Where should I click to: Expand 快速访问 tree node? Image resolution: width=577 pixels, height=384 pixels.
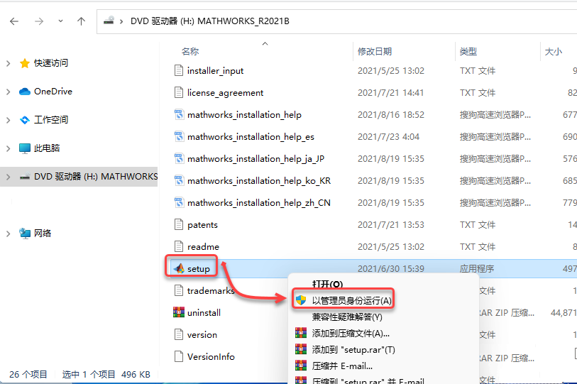(8, 63)
